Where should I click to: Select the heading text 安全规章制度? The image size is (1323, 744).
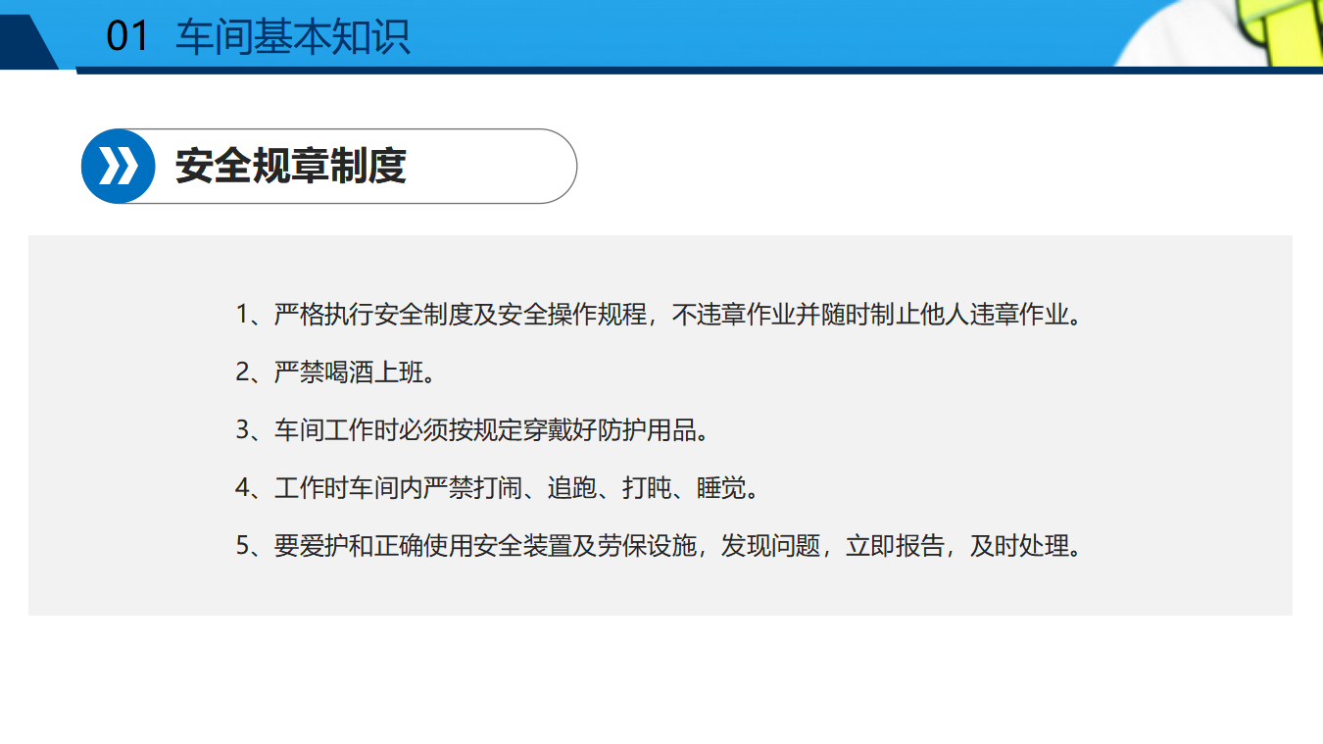(290, 167)
